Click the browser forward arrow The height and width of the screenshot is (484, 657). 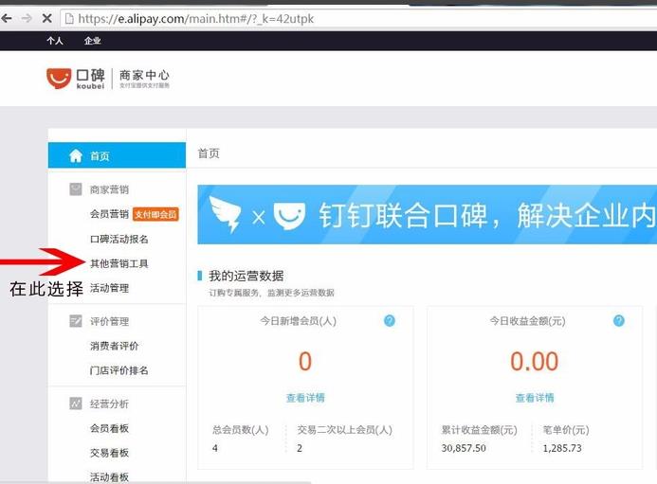[x=27, y=18]
